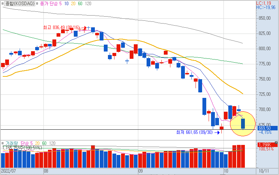Click the 10/11 current date label
Image resolution: width=279 pixels, height=175 pixels.
click(x=264, y=171)
